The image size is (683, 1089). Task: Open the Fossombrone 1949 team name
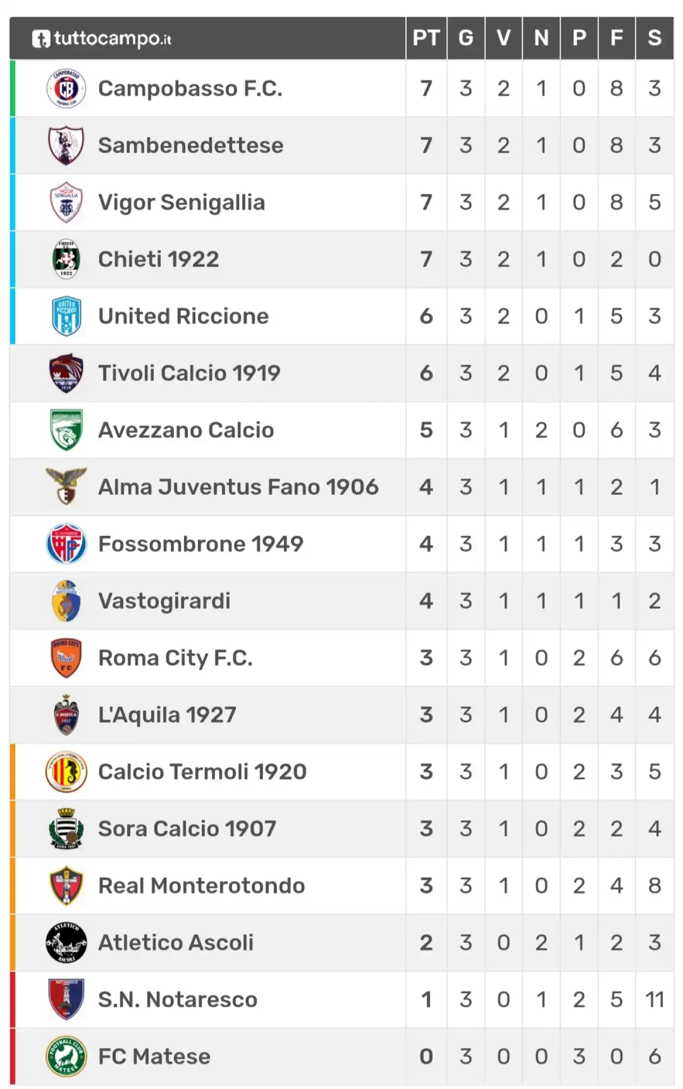click(201, 544)
